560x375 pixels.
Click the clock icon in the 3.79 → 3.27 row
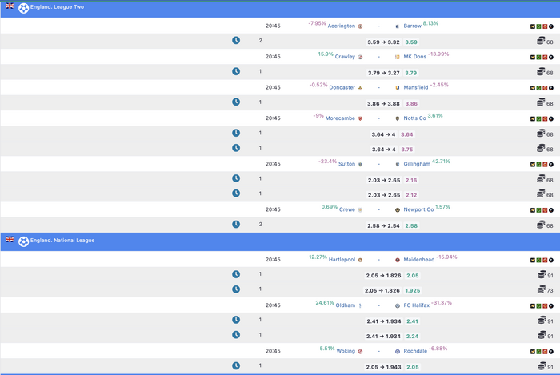236,71
